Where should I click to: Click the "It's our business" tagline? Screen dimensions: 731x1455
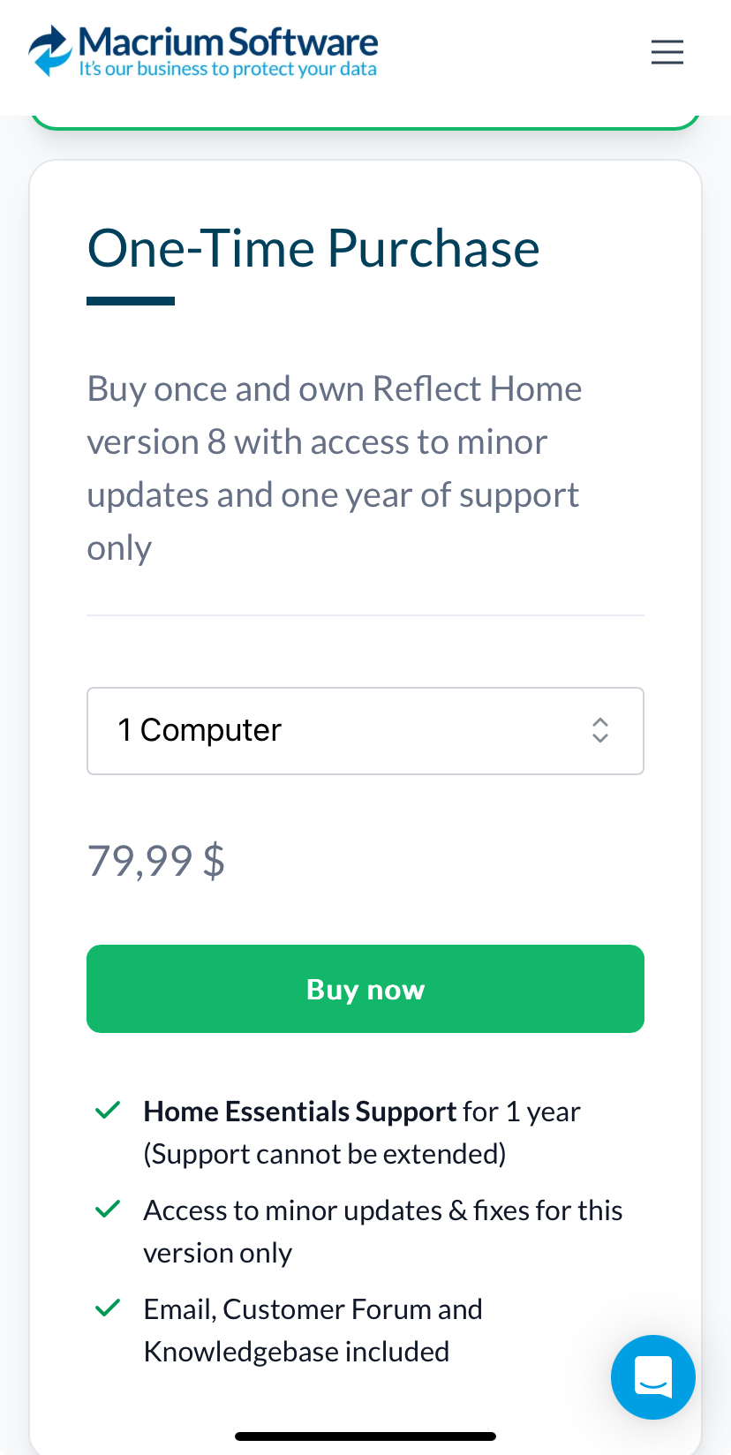(228, 70)
